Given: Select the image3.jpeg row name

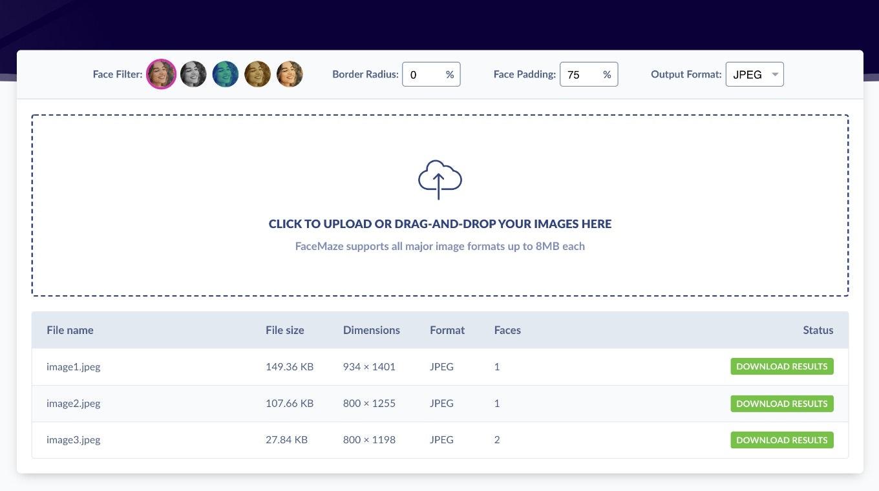Looking at the screenshot, I should click(73, 440).
